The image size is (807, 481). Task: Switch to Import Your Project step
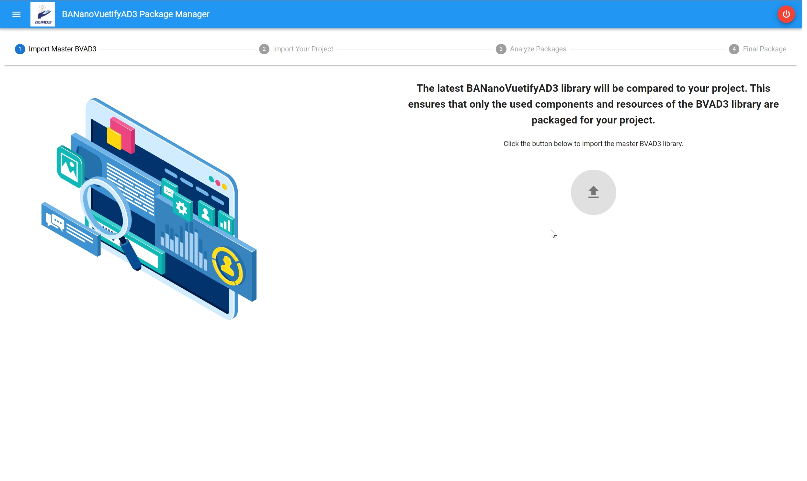[302, 49]
